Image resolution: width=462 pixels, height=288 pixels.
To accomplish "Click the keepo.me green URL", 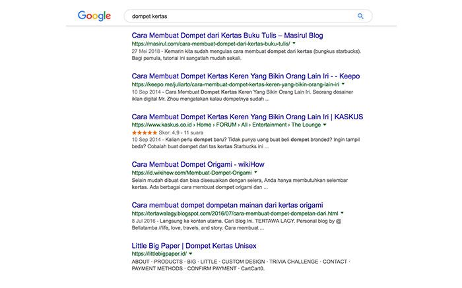I will (x=236, y=84).
